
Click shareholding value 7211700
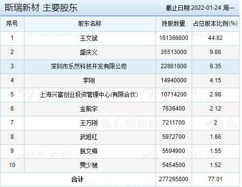point(174,123)
